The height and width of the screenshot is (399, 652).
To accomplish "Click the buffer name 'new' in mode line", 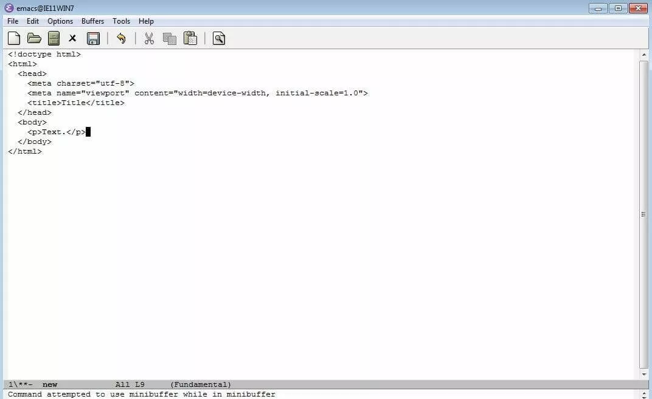I will [x=50, y=384].
